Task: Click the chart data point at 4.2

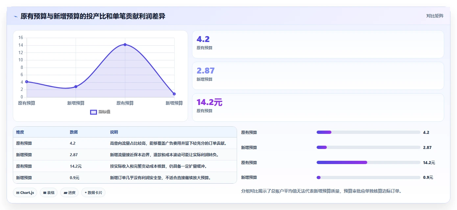Action: coord(27,82)
